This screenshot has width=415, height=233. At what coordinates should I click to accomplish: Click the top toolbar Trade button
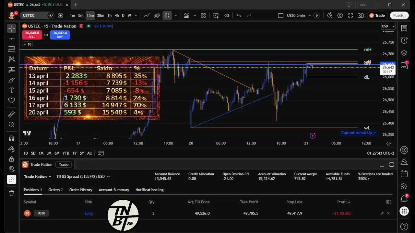pos(377,16)
